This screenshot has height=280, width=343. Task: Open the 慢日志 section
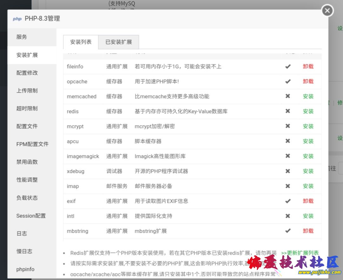click(x=32, y=251)
